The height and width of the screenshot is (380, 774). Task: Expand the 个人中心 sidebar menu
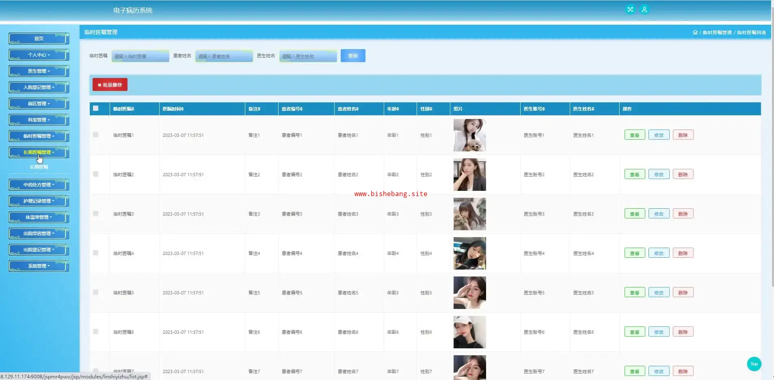39,55
